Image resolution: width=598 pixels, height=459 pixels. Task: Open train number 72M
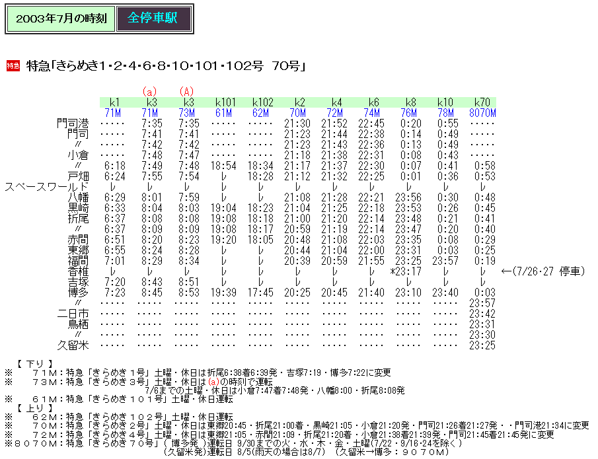(x=335, y=113)
